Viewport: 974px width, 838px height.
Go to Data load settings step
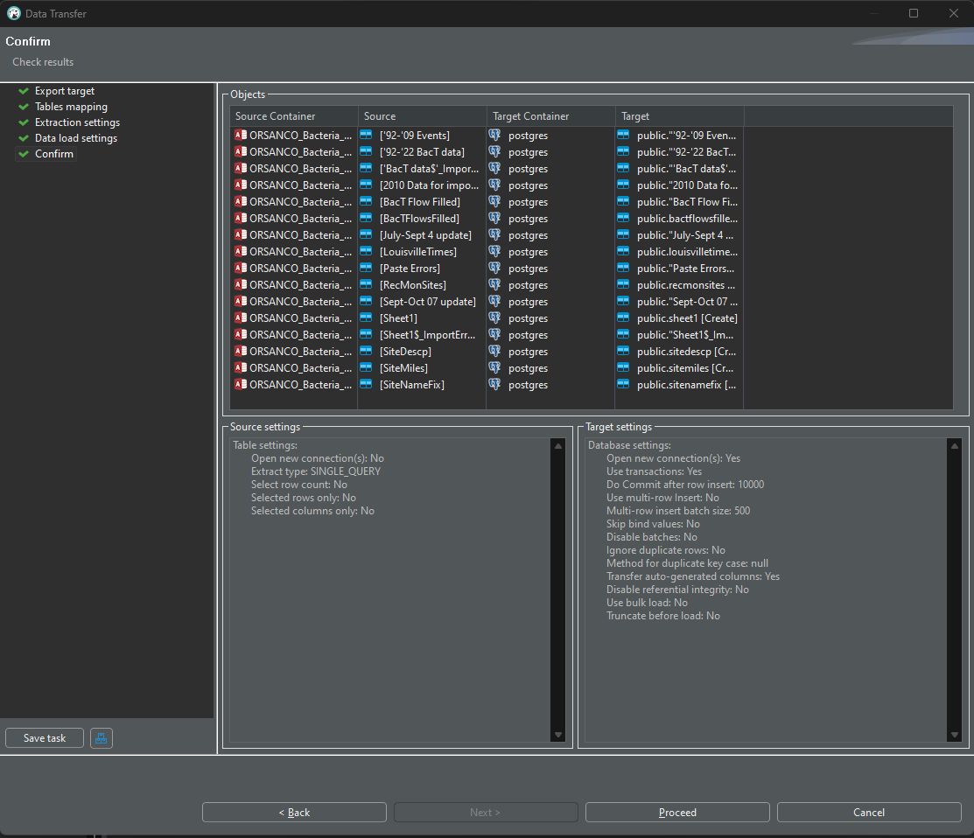click(x=76, y=138)
